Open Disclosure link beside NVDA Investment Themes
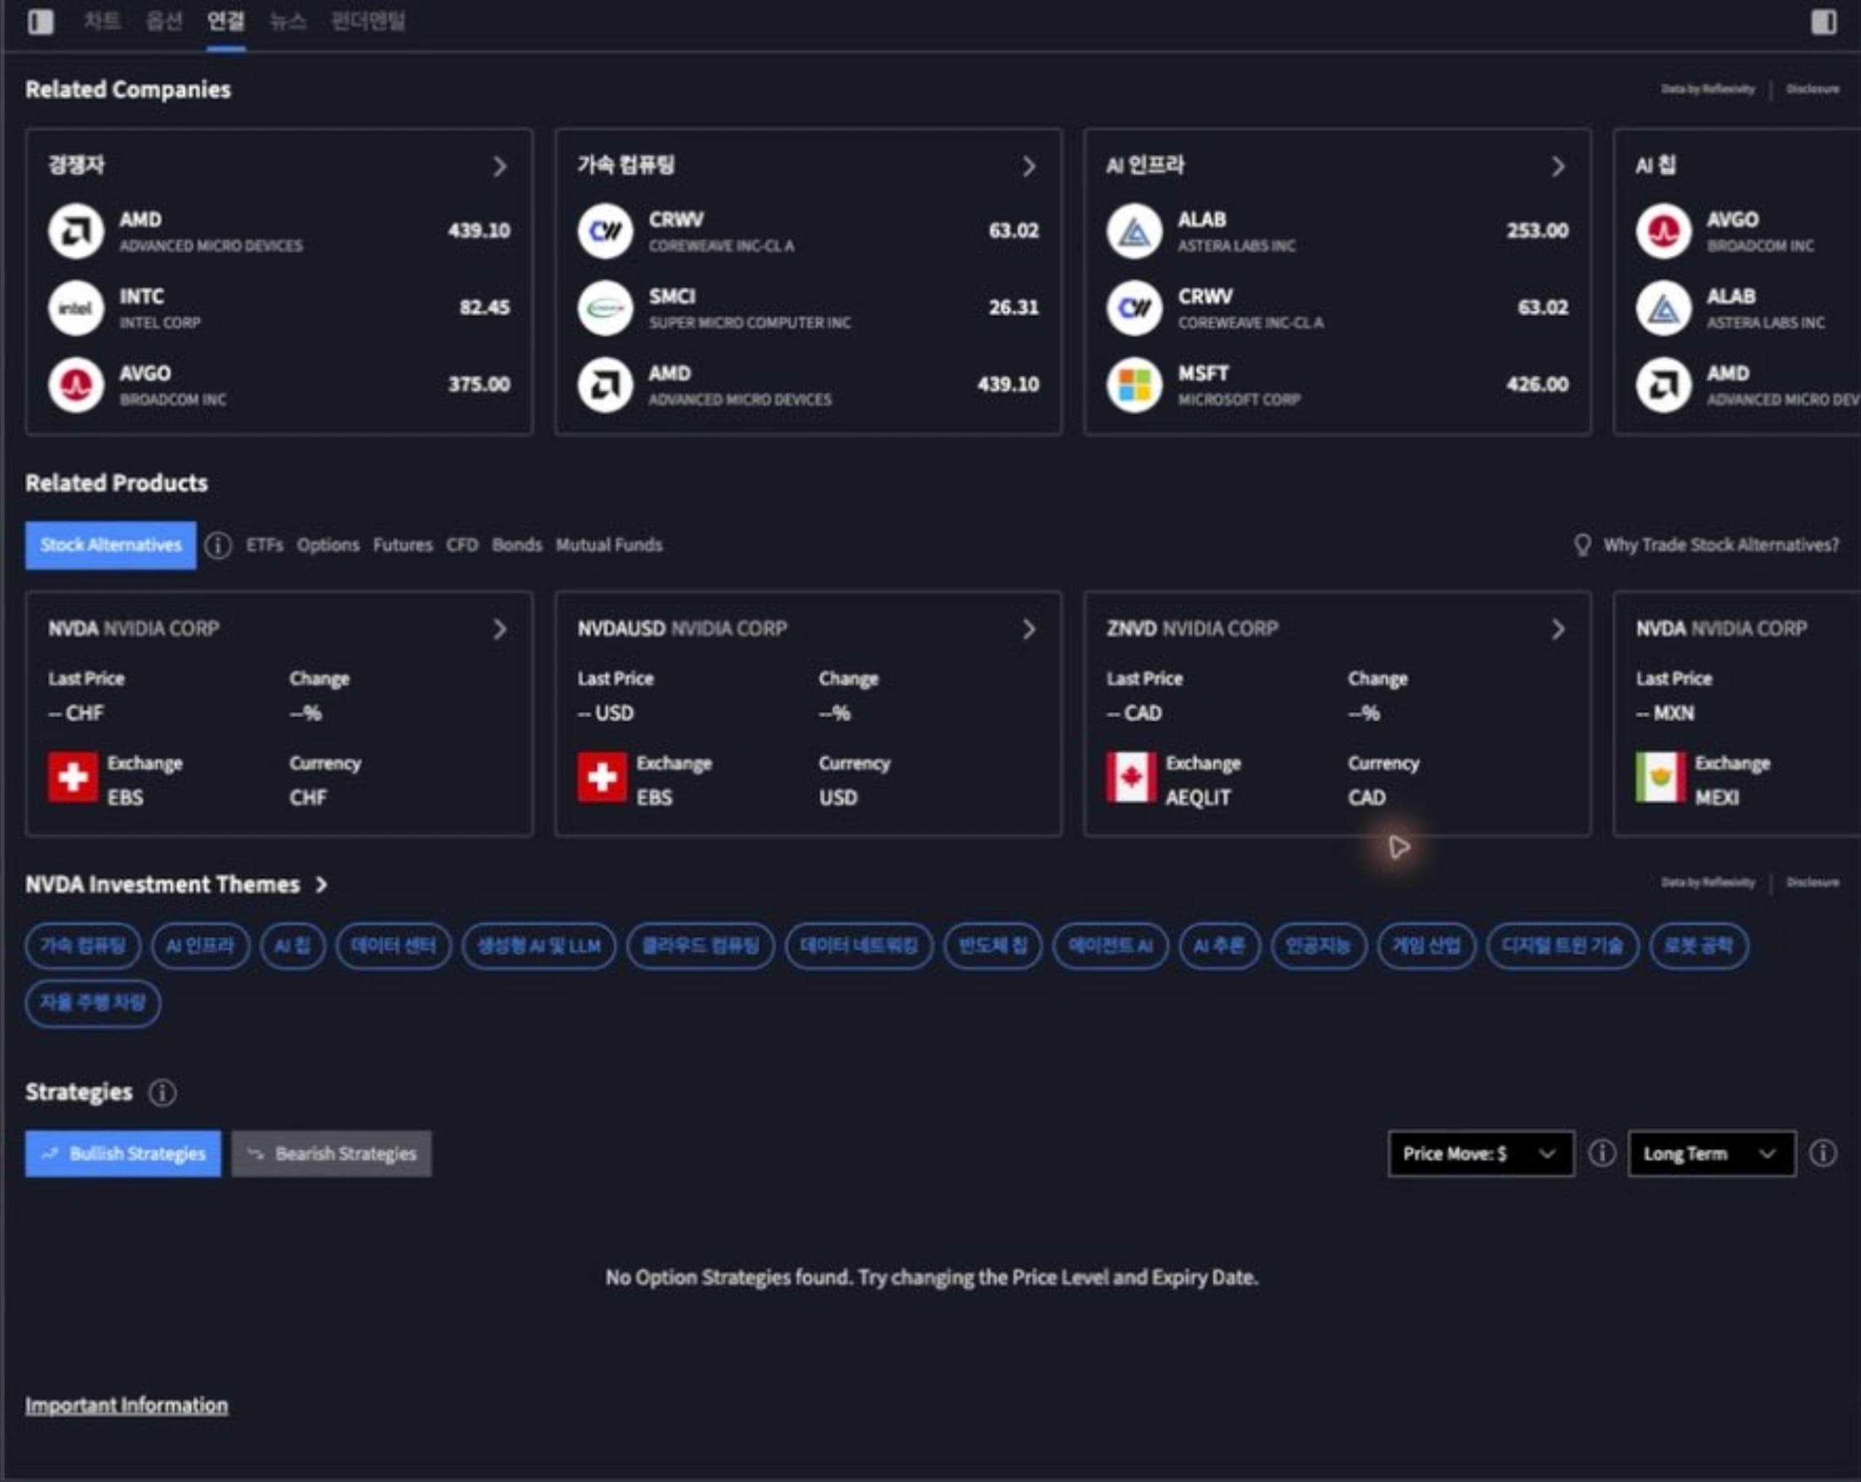The height and width of the screenshot is (1482, 1861). (1813, 882)
